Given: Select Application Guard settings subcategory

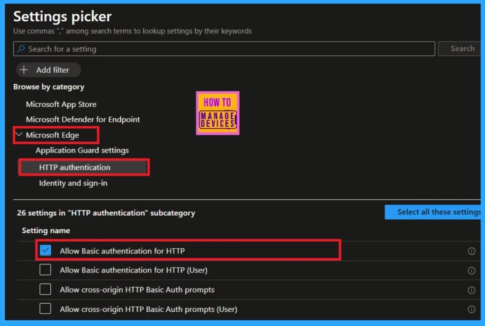Looking at the screenshot, I should pos(82,150).
